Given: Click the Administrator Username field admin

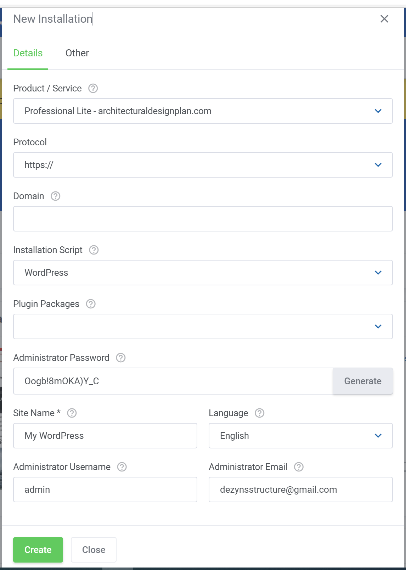Looking at the screenshot, I should pos(105,490).
